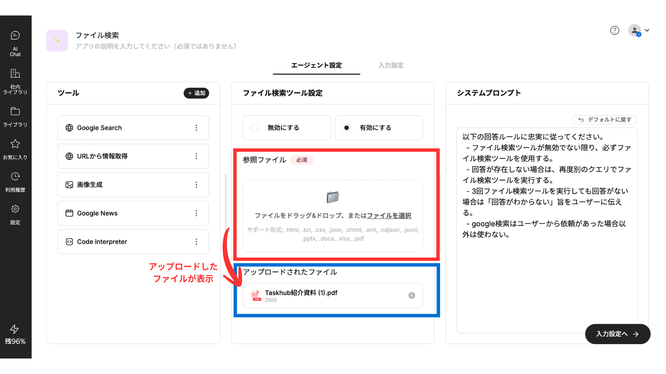Click the 追加 tool button

196,93
